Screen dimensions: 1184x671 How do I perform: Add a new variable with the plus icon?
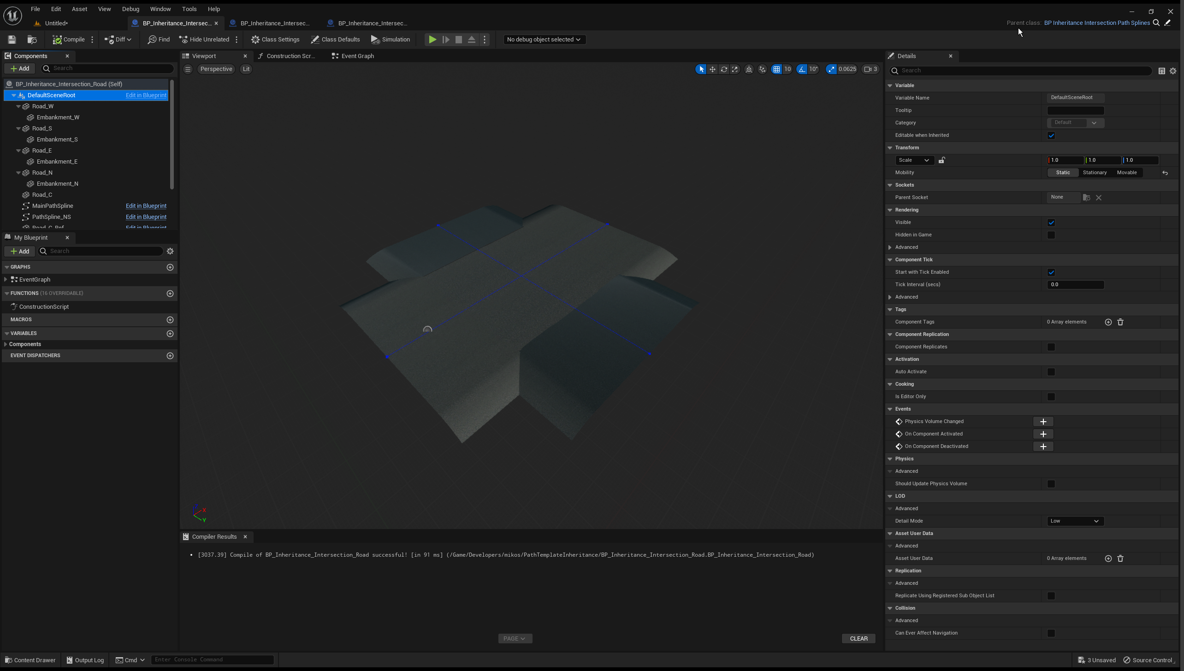(x=170, y=334)
